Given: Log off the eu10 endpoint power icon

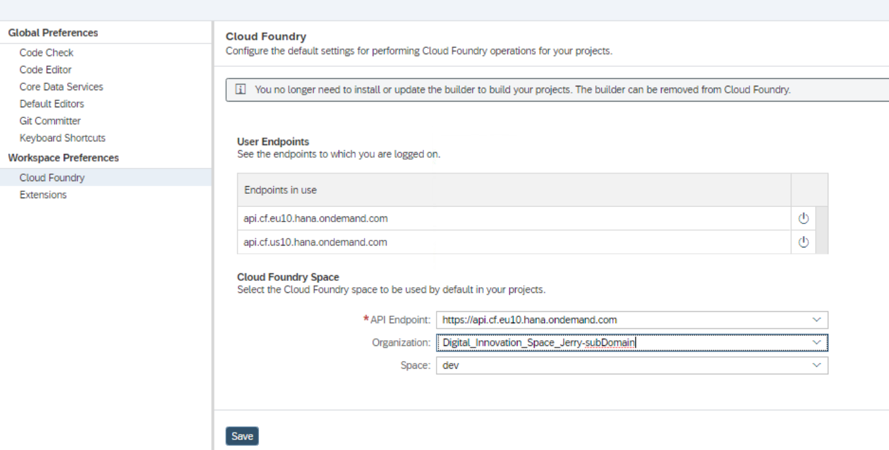Looking at the screenshot, I should pyautogui.click(x=803, y=218).
